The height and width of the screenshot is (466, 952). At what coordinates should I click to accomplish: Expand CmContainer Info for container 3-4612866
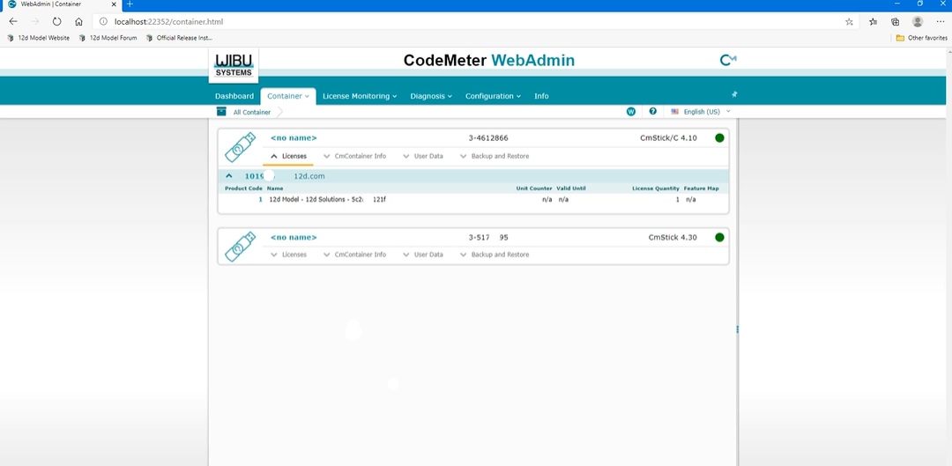click(354, 156)
